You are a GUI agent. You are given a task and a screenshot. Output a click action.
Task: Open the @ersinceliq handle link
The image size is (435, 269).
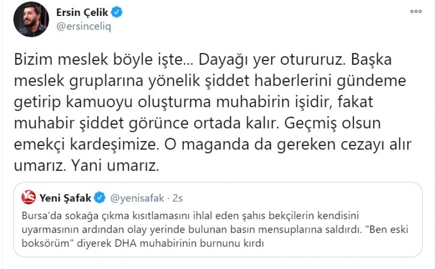click(x=84, y=27)
